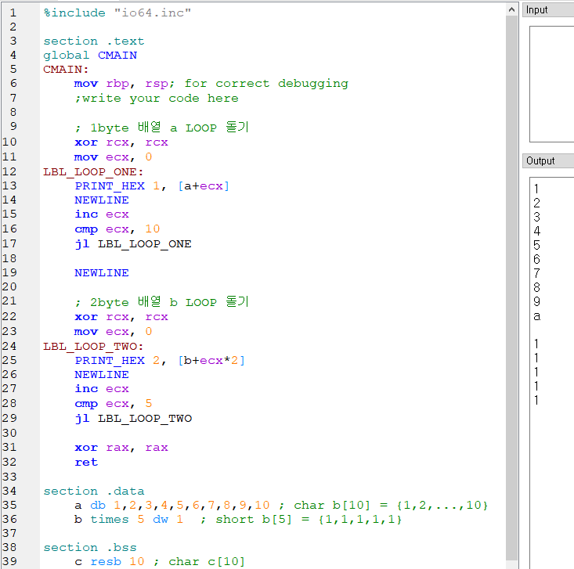The height and width of the screenshot is (569, 574).
Task: Click the 'section .text' line
Action: [94, 41]
